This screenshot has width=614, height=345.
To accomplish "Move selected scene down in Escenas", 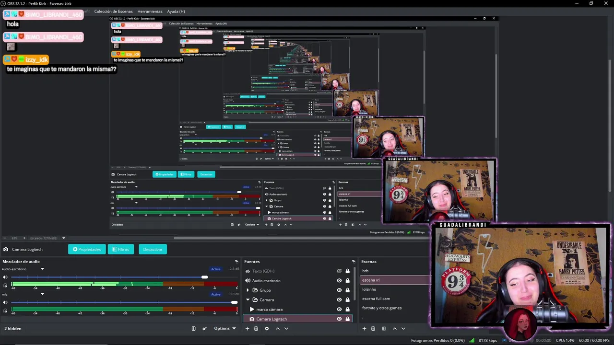I will tap(403, 328).
